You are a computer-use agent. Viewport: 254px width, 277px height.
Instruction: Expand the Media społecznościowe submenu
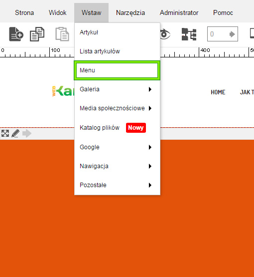point(117,108)
